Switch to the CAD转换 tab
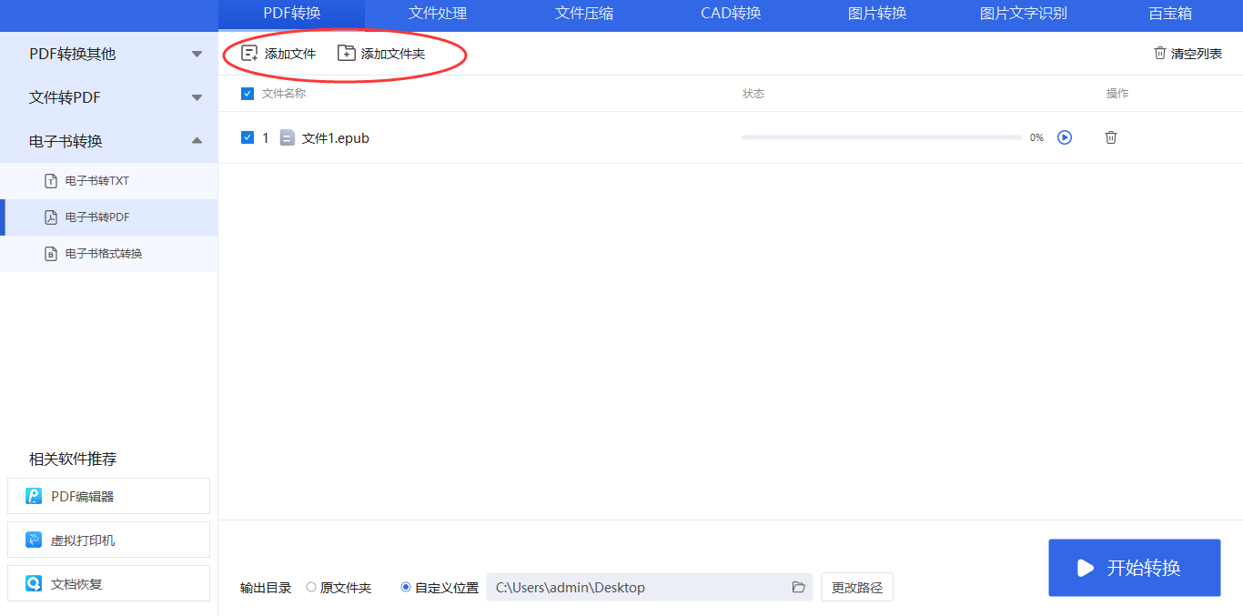The image size is (1243, 616). click(x=731, y=14)
